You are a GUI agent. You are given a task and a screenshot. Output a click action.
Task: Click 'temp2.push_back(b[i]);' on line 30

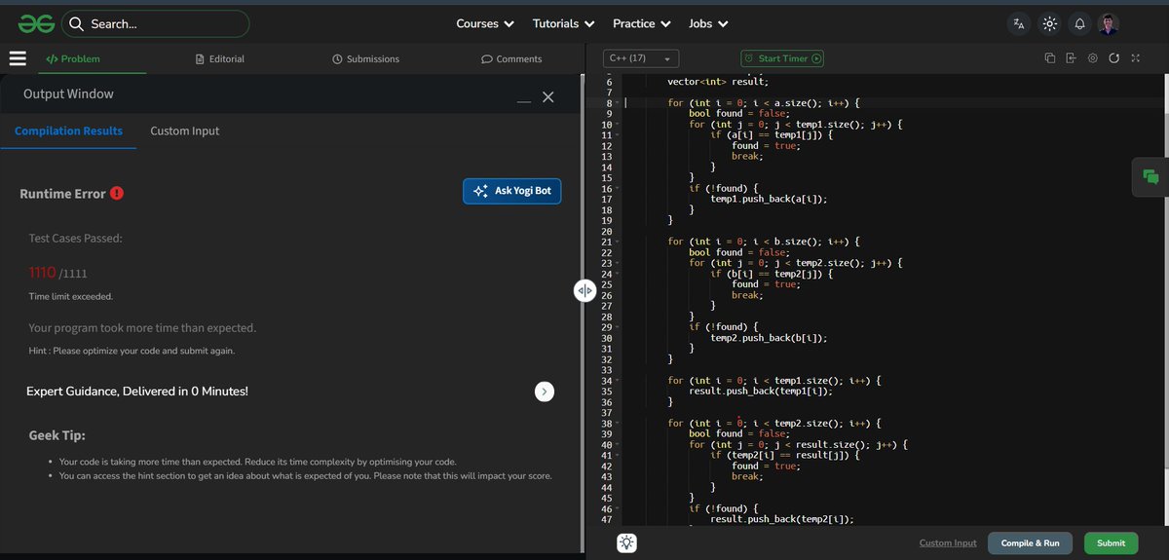pyautogui.click(x=770, y=338)
